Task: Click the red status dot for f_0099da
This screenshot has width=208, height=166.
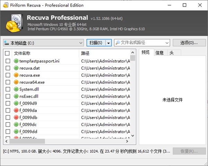Action: [x=16, y=110]
